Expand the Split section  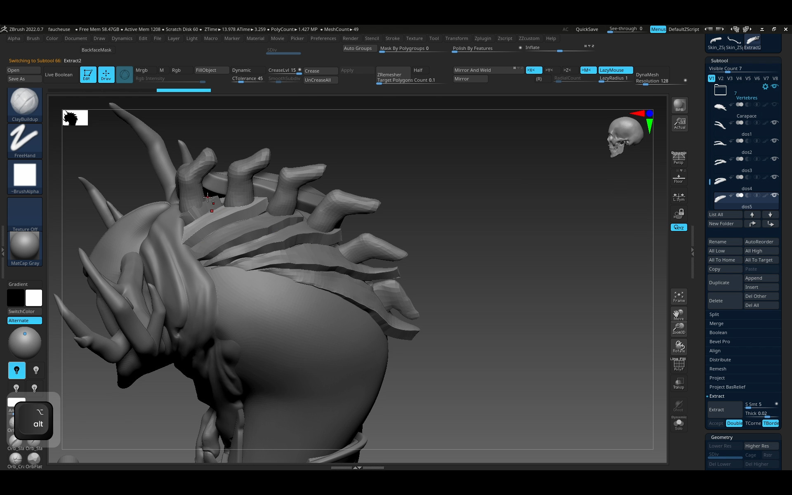point(714,314)
